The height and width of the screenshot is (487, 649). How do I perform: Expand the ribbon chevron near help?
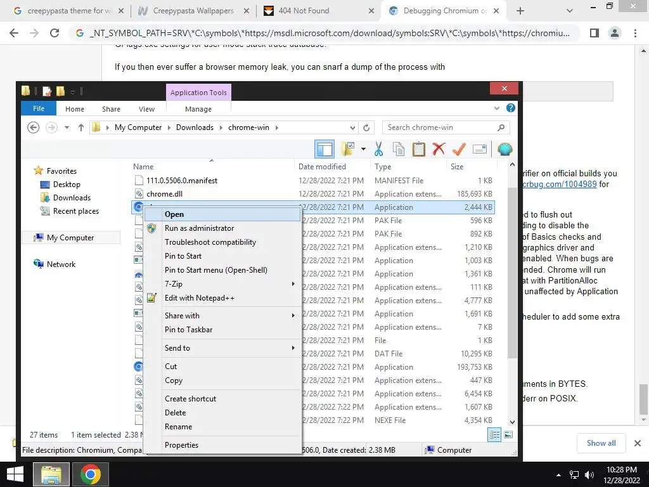point(497,108)
